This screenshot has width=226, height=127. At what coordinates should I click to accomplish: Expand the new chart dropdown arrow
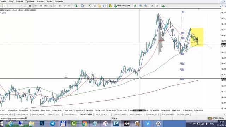coord(78,6)
